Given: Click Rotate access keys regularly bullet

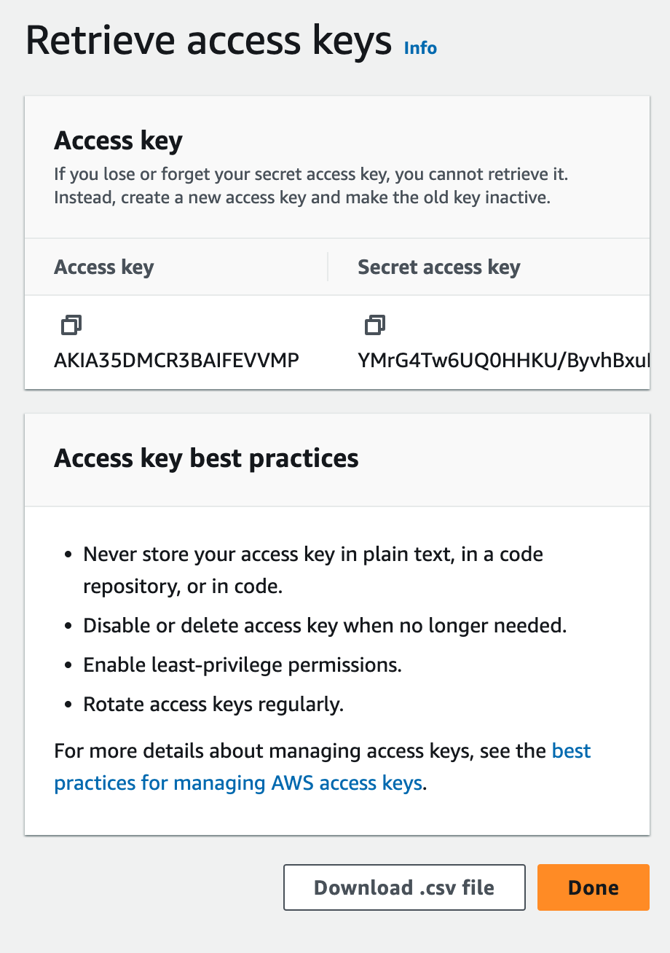Looking at the screenshot, I should pos(213,705).
